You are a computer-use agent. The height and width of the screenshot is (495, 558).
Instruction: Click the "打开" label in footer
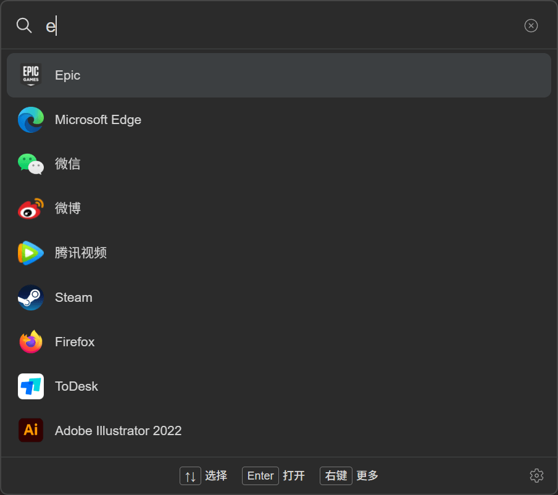pyautogui.click(x=294, y=476)
